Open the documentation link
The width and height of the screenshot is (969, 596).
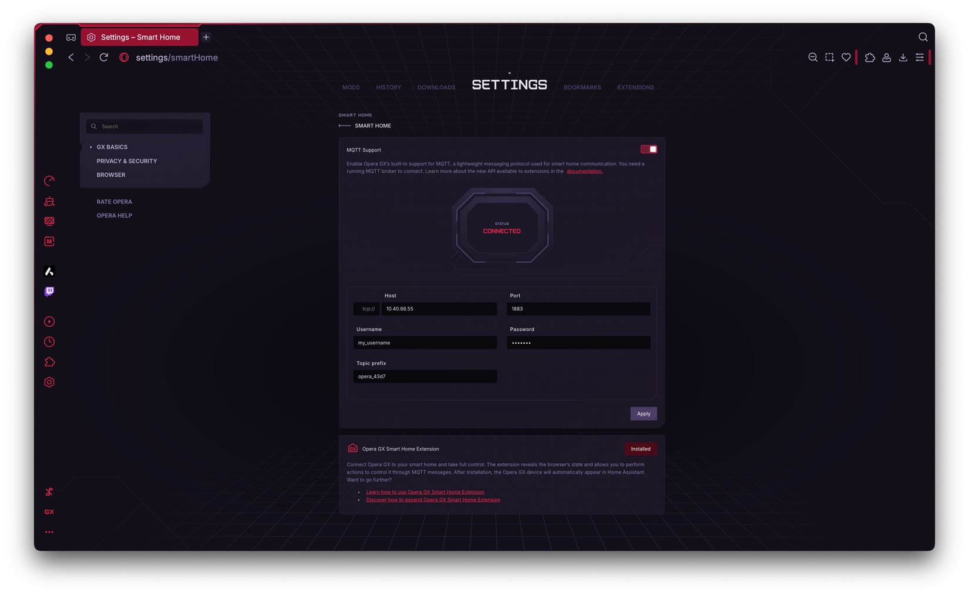click(584, 171)
